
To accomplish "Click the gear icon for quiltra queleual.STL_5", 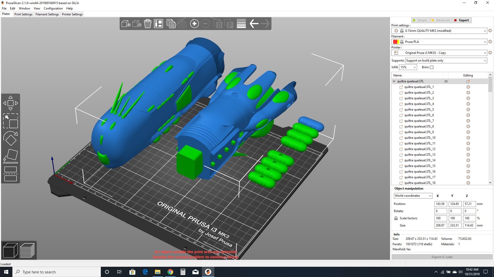I will tap(468, 110).
